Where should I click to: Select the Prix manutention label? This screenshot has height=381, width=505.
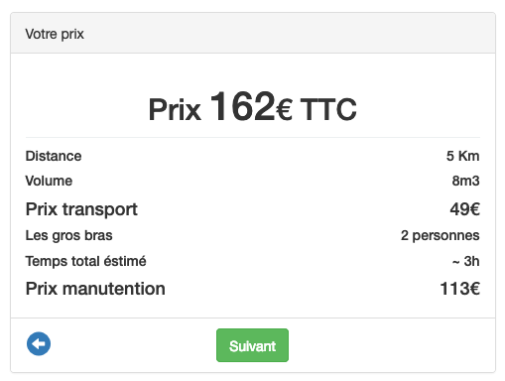95,289
